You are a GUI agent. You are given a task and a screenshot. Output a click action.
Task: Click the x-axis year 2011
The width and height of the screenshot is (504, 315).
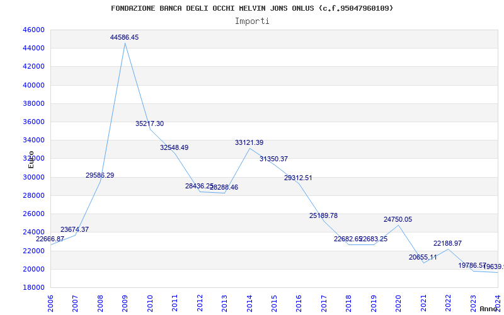(175, 303)
